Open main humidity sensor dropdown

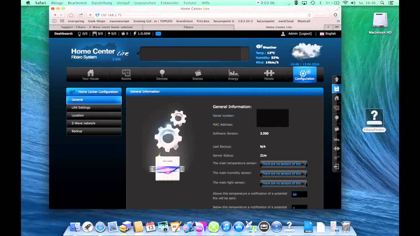284,173
